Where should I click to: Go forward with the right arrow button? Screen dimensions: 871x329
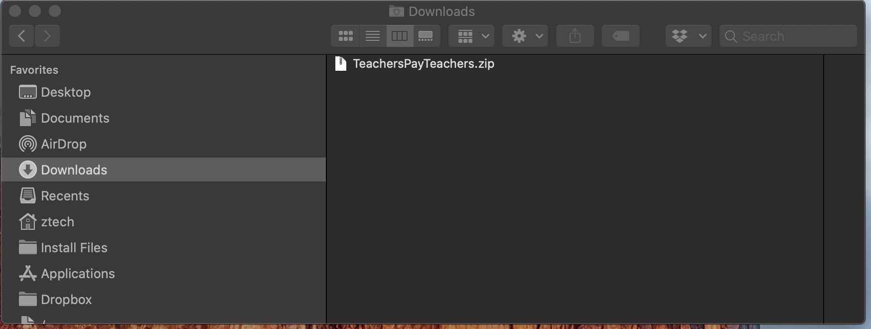[x=47, y=36]
